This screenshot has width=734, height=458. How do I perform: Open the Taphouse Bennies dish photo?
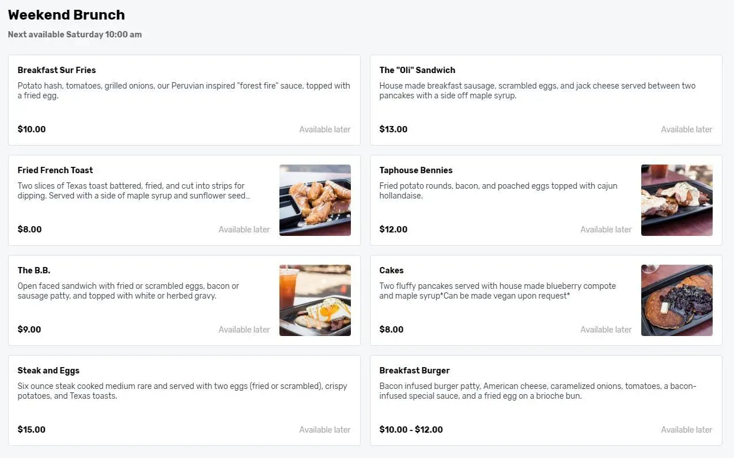[677, 200]
